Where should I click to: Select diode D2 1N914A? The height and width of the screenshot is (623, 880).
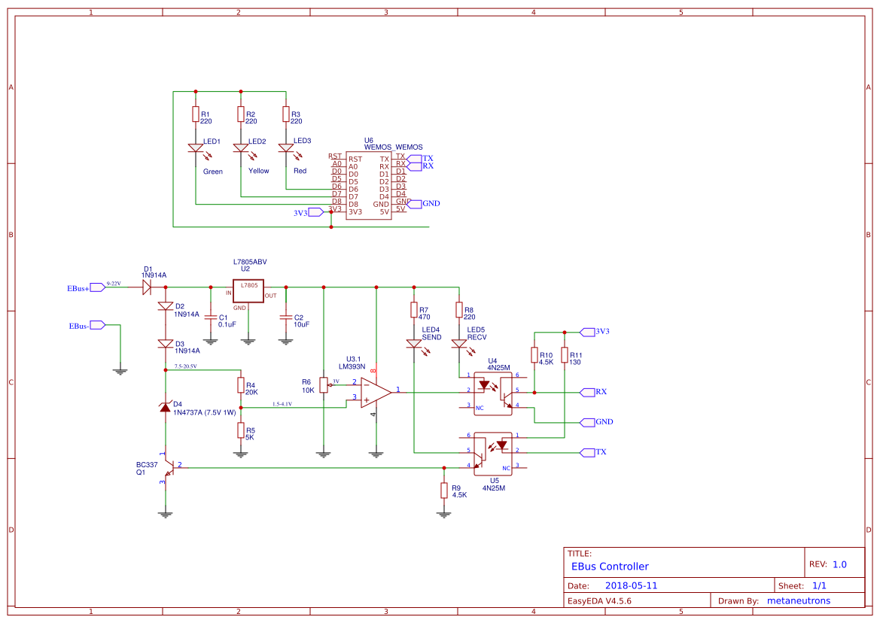coord(166,306)
